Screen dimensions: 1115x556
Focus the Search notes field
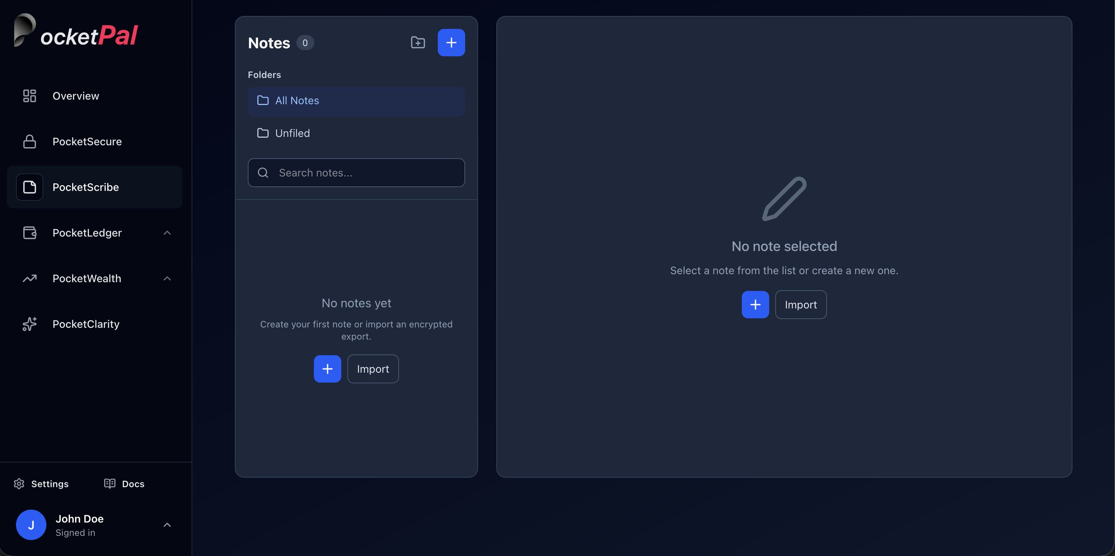tap(356, 173)
